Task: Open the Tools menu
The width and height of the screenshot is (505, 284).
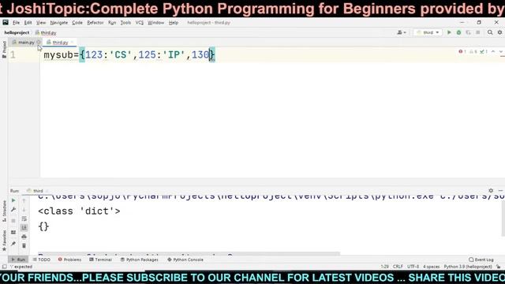Action: tap(125, 23)
